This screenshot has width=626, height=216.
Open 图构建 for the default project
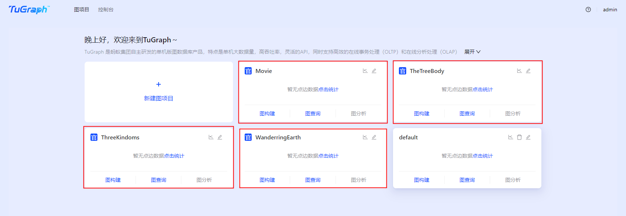[422, 180]
